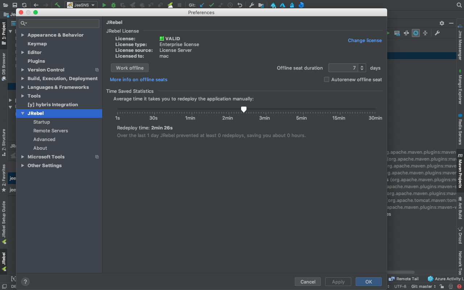Click the Build project hammer icon

point(57,5)
